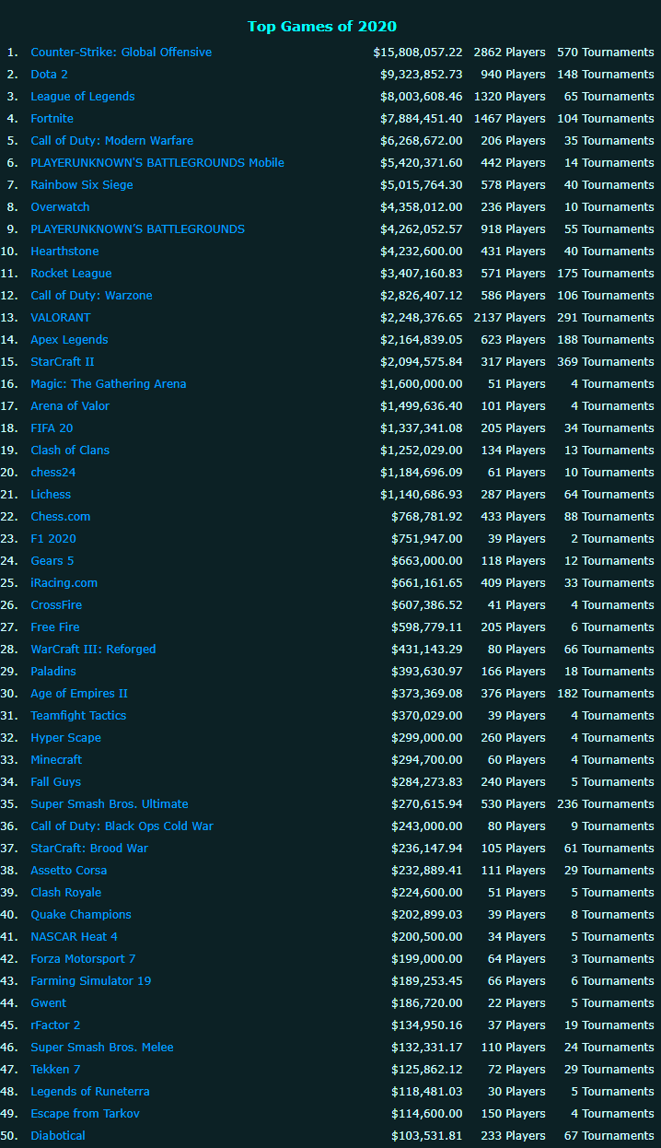Click the $103,531.81 prize amount
Image resolution: width=661 pixels, height=1148 pixels.
tap(427, 1136)
